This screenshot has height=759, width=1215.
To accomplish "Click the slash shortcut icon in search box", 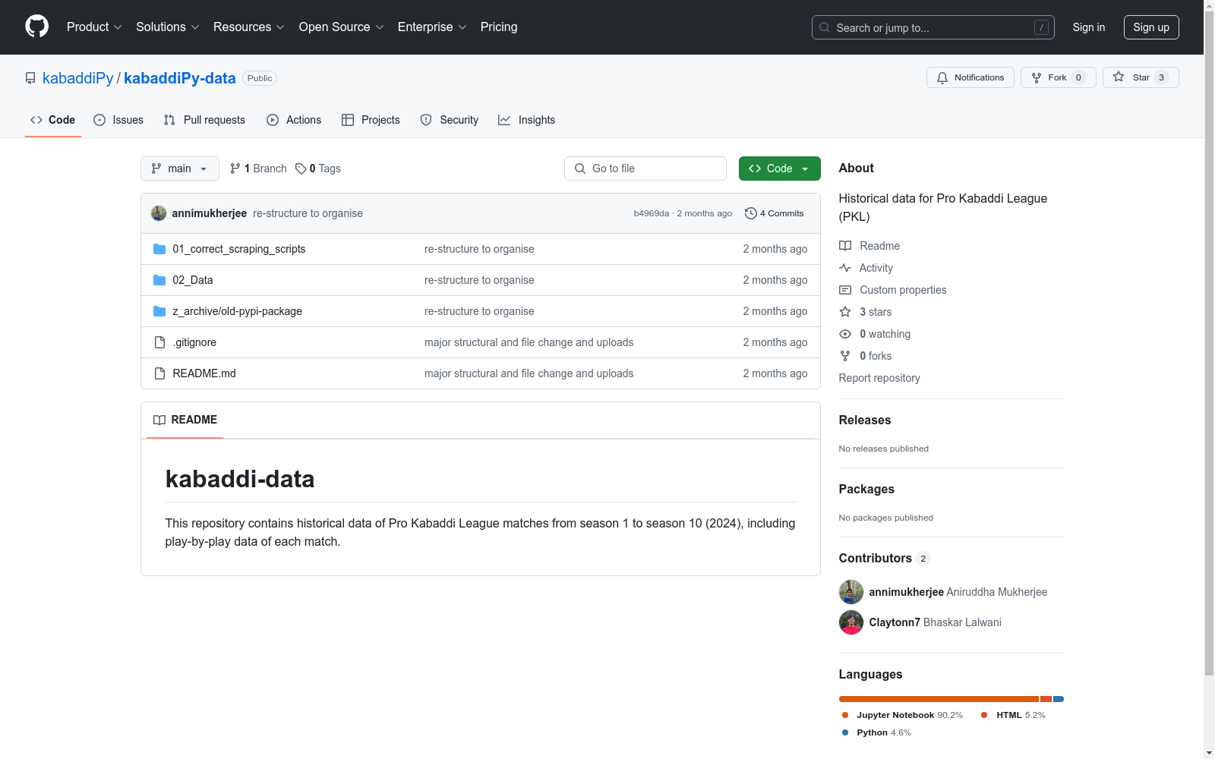I will pos(1041,27).
